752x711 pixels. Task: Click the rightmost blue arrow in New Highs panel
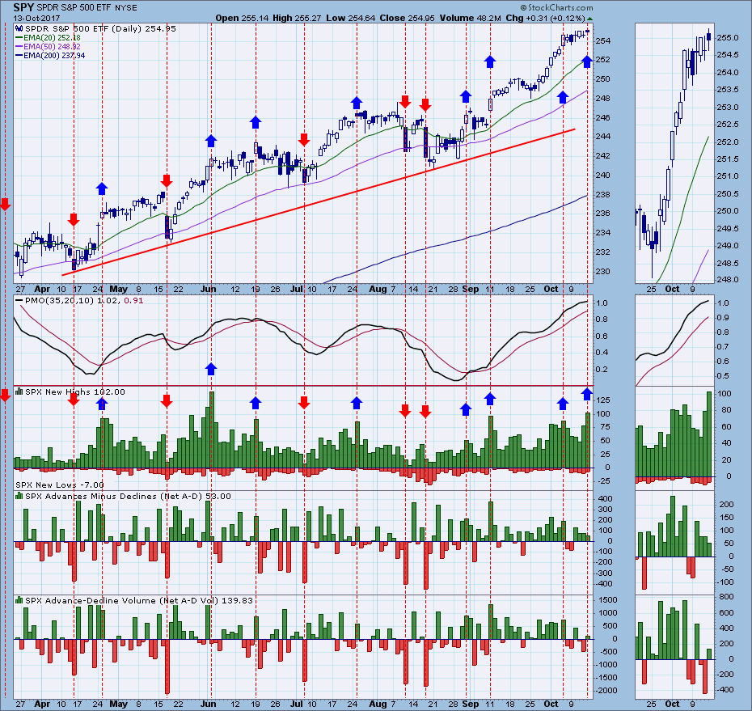coord(586,394)
